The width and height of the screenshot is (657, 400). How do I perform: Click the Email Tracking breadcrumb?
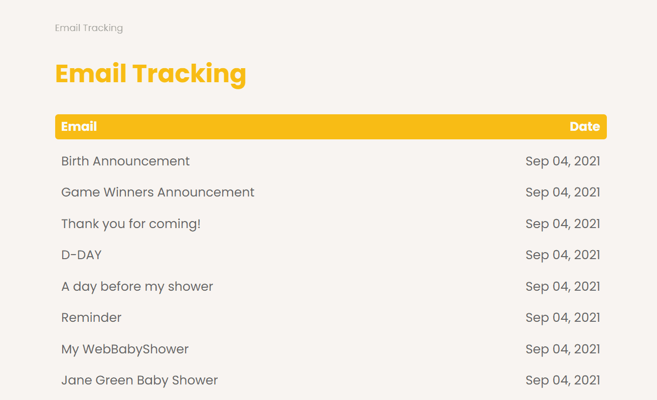(x=89, y=28)
